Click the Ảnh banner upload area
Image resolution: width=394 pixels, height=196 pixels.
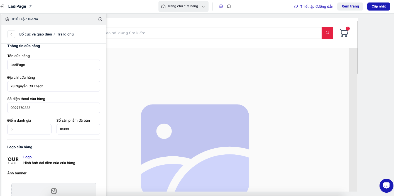pos(54,189)
